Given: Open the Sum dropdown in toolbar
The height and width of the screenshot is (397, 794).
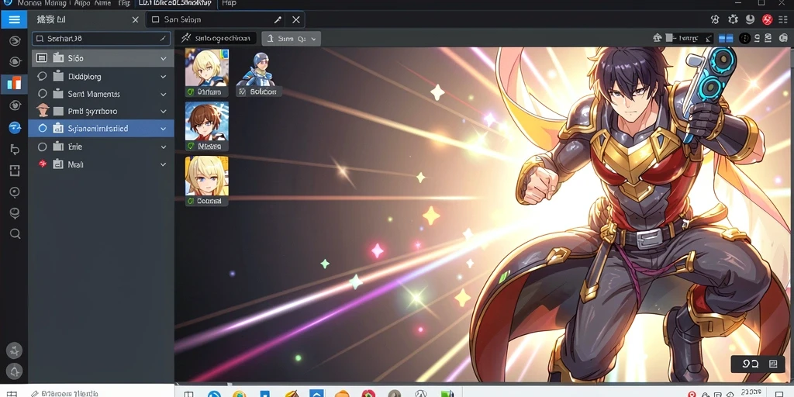Looking at the screenshot, I should (x=292, y=39).
